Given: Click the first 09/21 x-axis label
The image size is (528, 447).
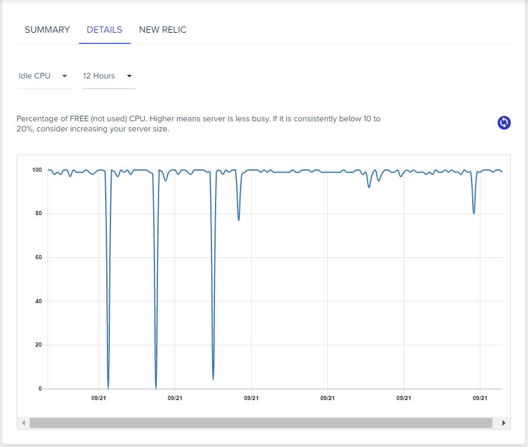Looking at the screenshot, I should click(99, 398).
